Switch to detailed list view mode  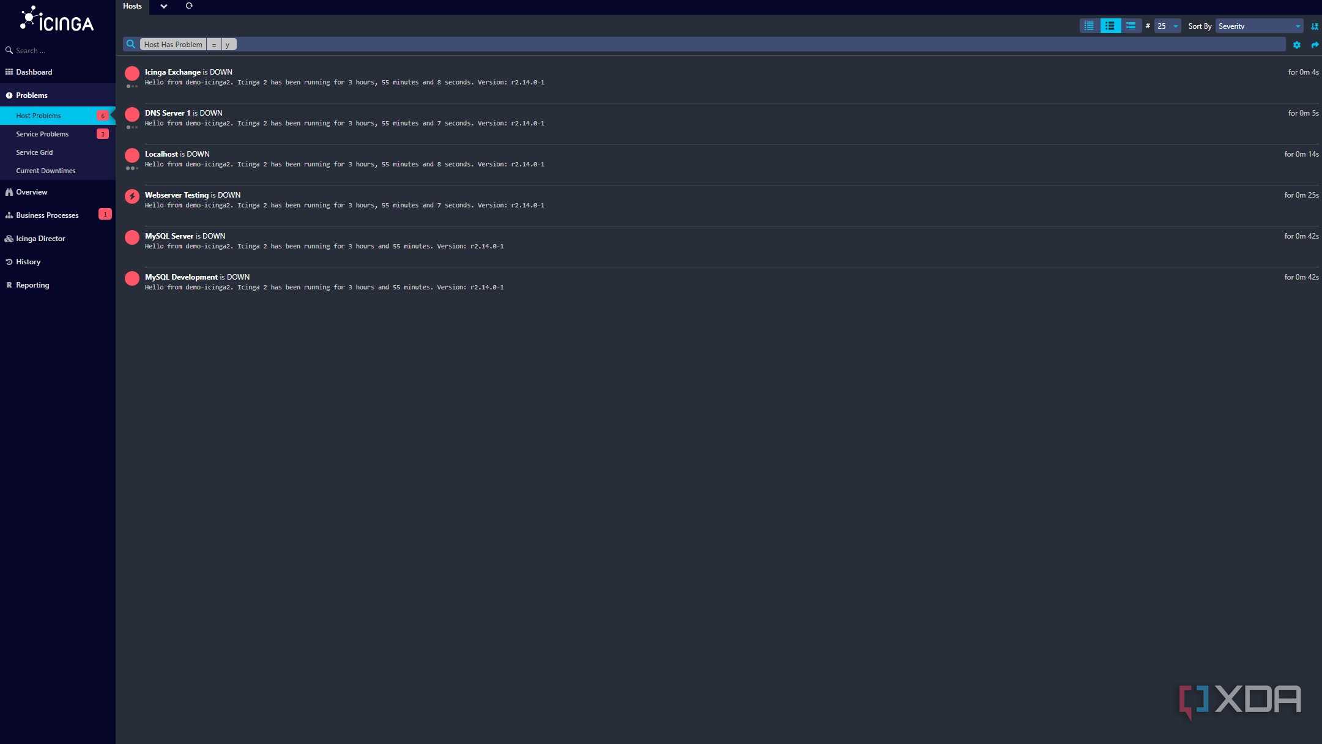tap(1131, 26)
